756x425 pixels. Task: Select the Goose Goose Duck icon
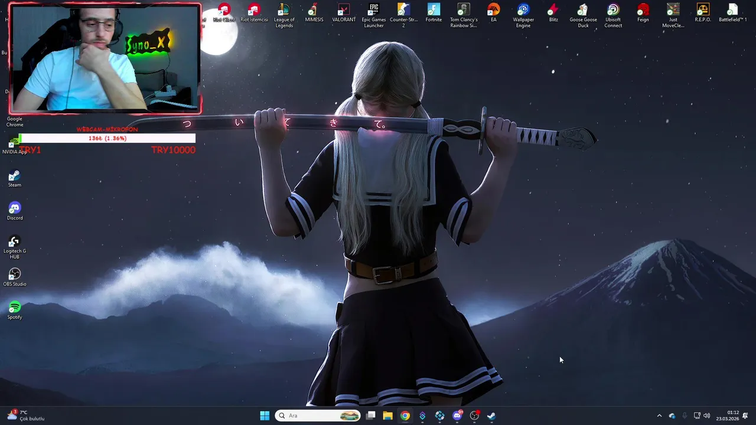pyautogui.click(x=583, y=15)
